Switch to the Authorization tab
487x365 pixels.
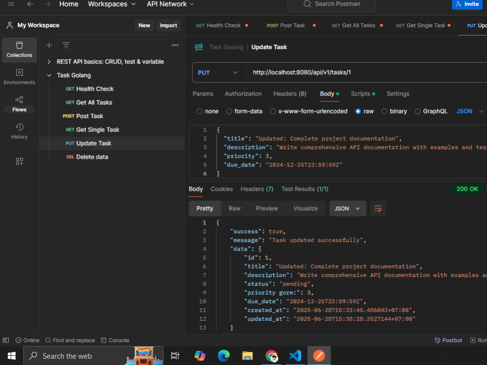pos(243,94)
